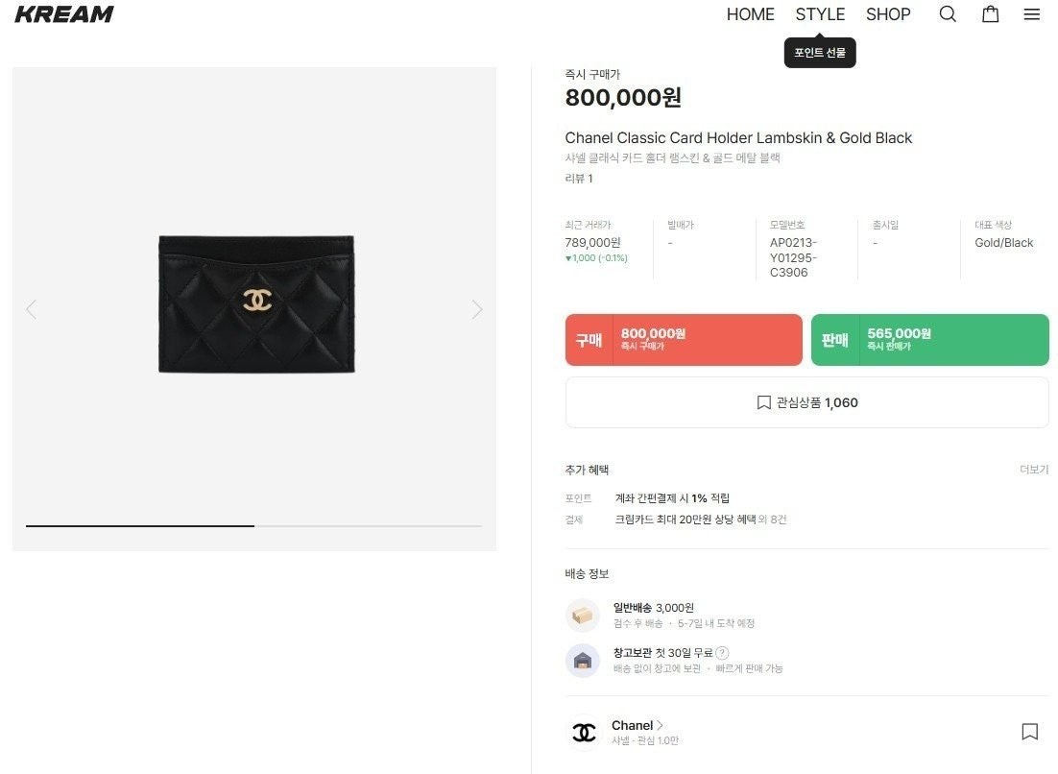Open the hamburger menu icon
Viewport: 1058px width, 774px height.
point(1031,14)
